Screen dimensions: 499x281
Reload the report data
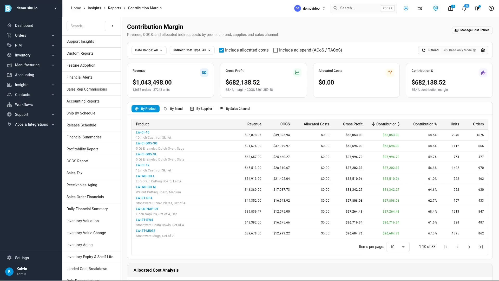430,50
